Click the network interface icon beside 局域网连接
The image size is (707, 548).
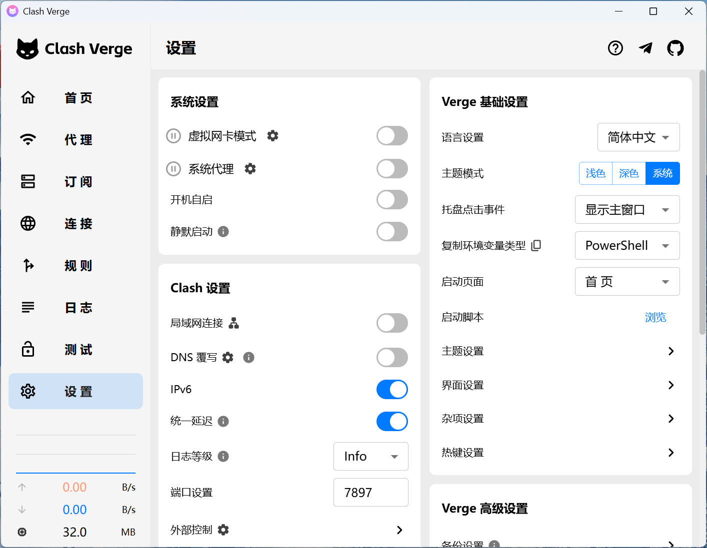point(233,323)
